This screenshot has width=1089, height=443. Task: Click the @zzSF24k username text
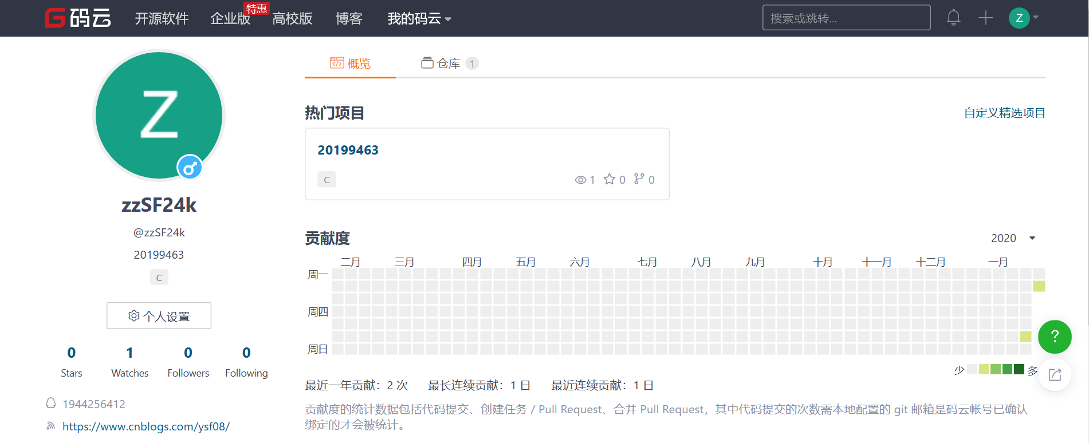[x=159, y=233]
